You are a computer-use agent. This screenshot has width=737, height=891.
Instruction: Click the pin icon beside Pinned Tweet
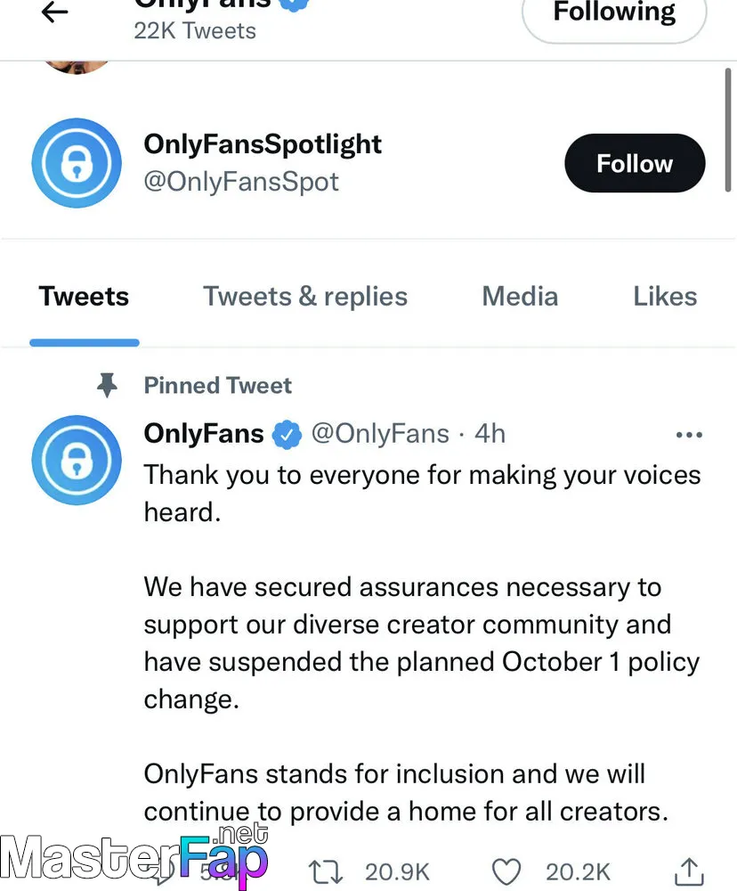(x=108, y=385)
